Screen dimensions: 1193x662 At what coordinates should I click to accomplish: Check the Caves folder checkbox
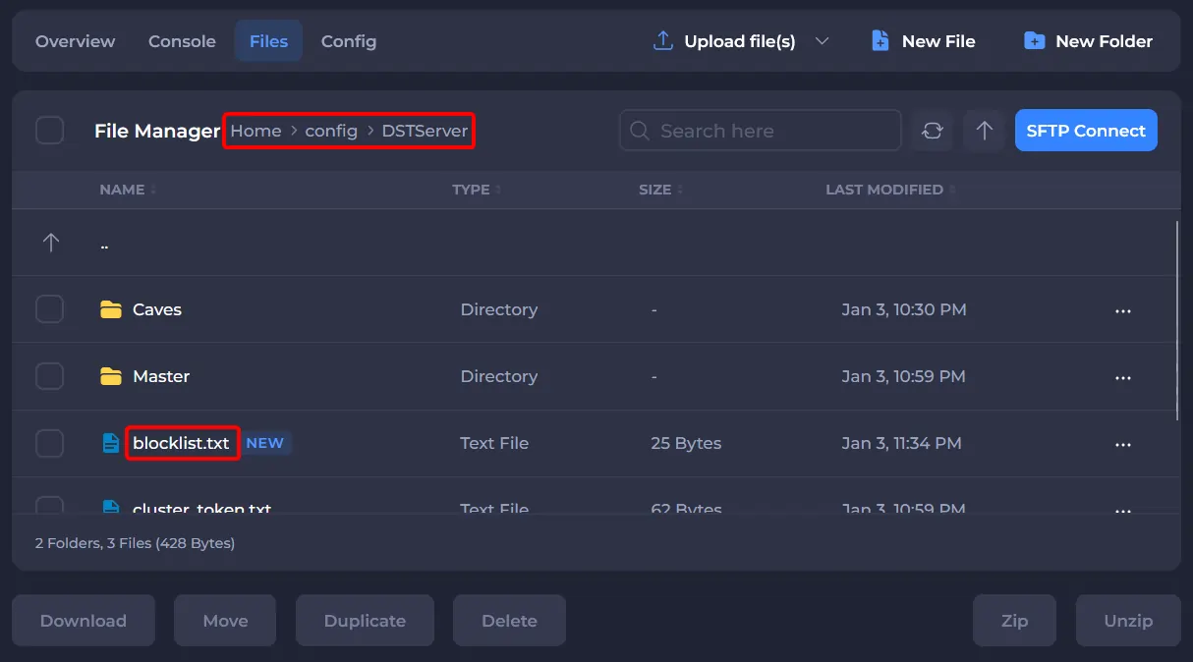coord(49,309)
